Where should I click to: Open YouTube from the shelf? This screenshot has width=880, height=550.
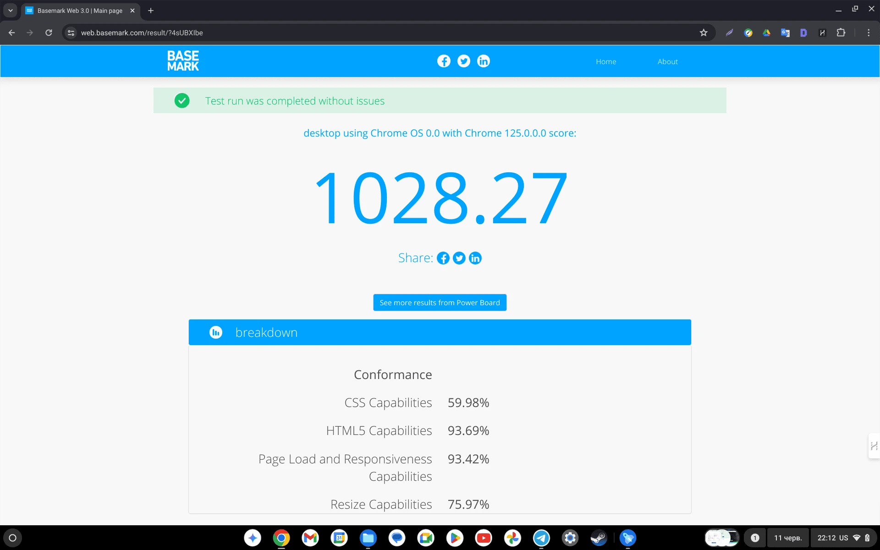(484, 538)
